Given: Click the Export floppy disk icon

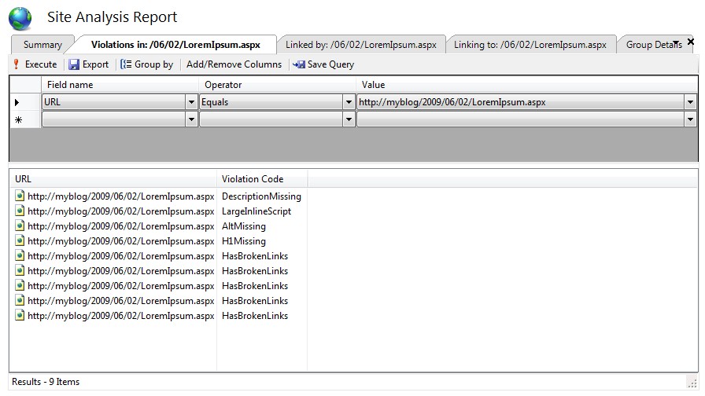Looking at the screenshot, I should click(x=74, y=64).
